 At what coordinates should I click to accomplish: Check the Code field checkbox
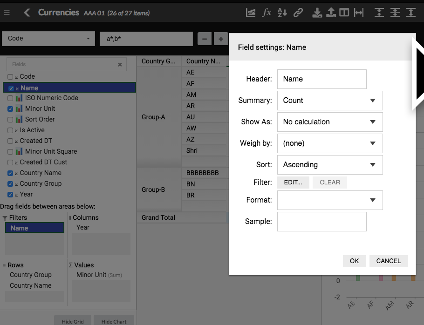[10, 77]
